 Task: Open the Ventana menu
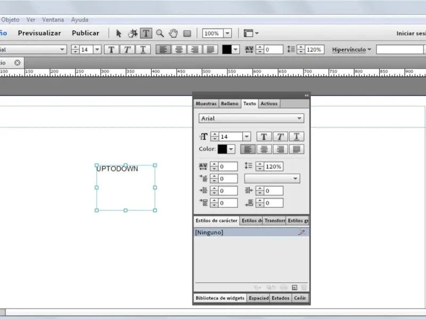click(53, 20)
